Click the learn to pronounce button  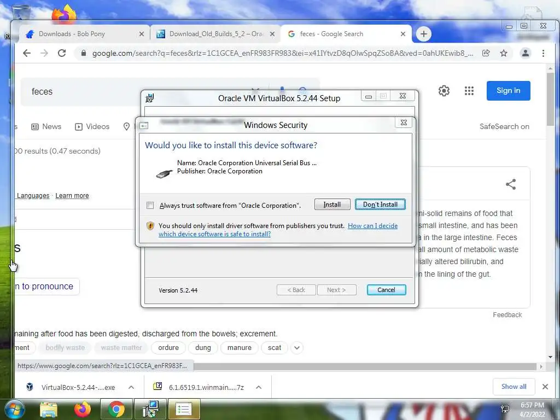(x=46, y=287)
